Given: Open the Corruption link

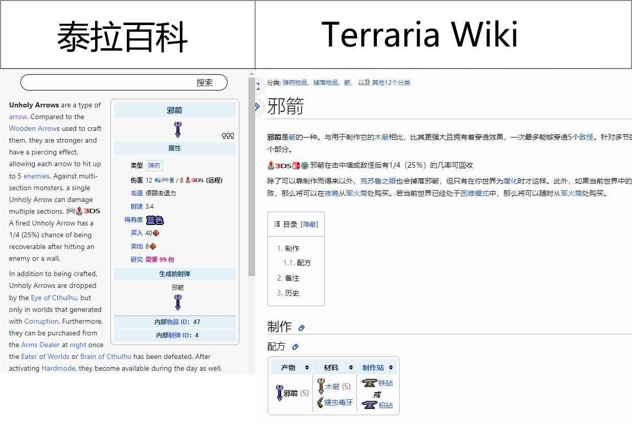Looking at the screenshot, I should coord(41,321).
